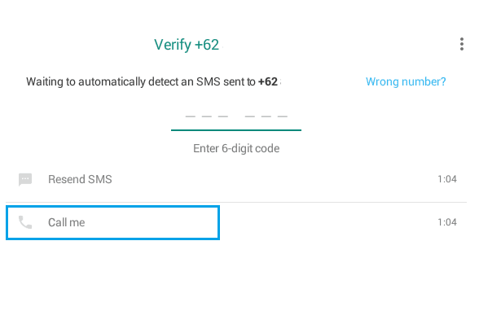Click the Resend SMS countdown timer 1:04

coord(447,179)
